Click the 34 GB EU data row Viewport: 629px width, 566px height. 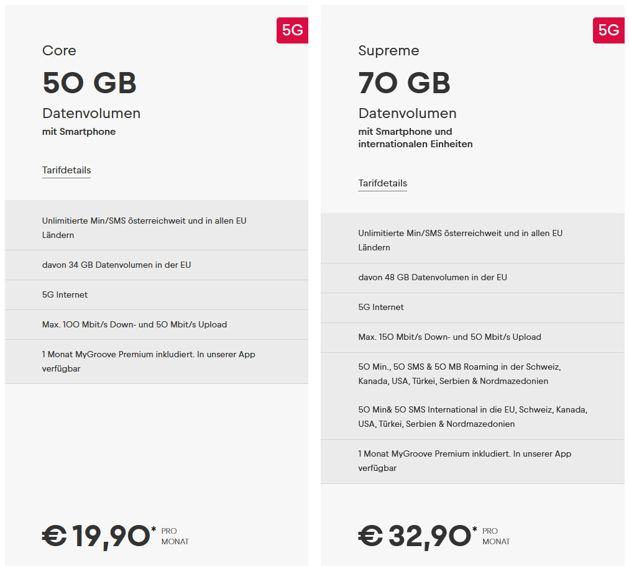(117, 265)
